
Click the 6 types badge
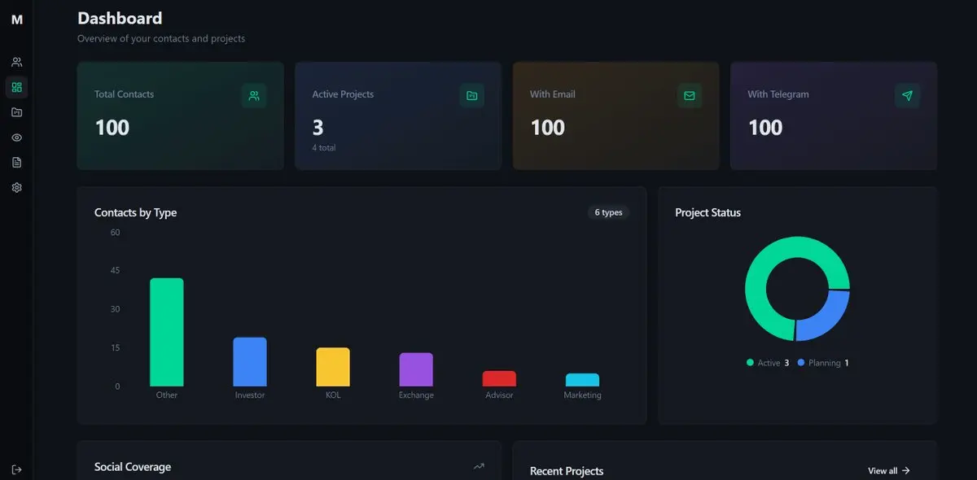[608, 212]
